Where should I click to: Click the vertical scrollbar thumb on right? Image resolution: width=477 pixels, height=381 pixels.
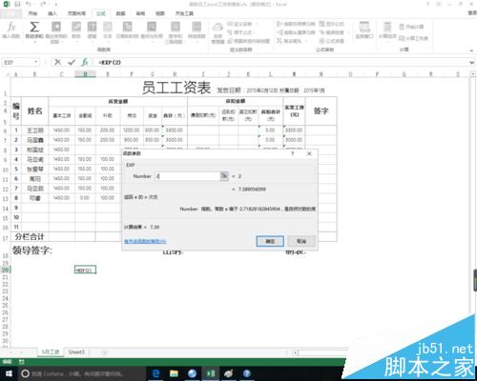(475, 280)
